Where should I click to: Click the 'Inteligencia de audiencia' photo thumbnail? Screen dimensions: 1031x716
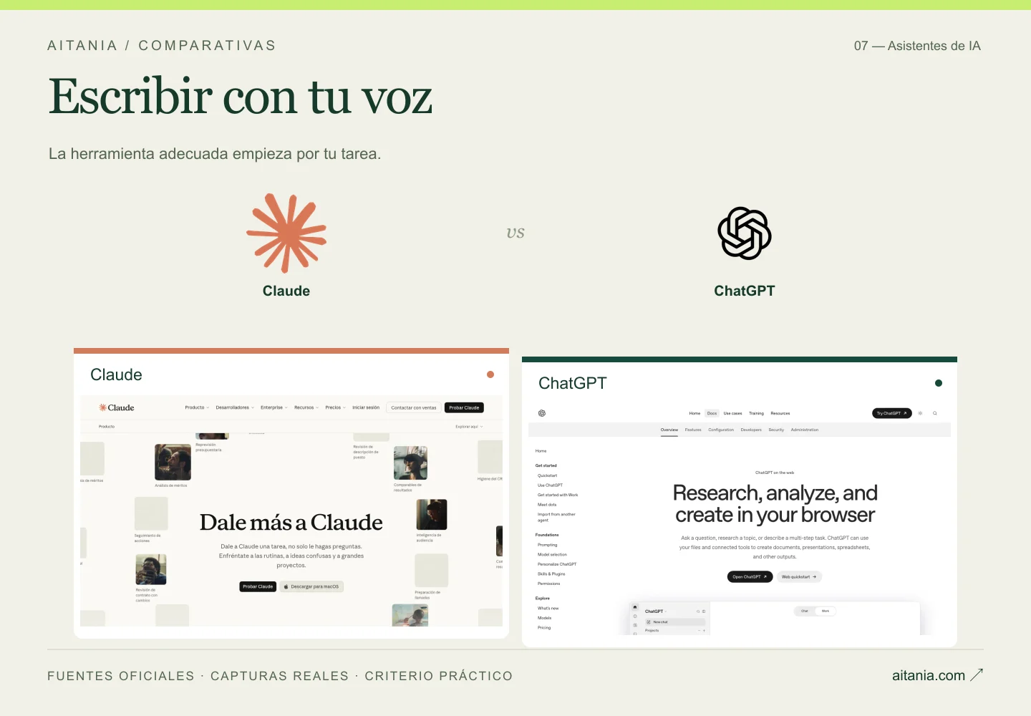click(432, 515)
